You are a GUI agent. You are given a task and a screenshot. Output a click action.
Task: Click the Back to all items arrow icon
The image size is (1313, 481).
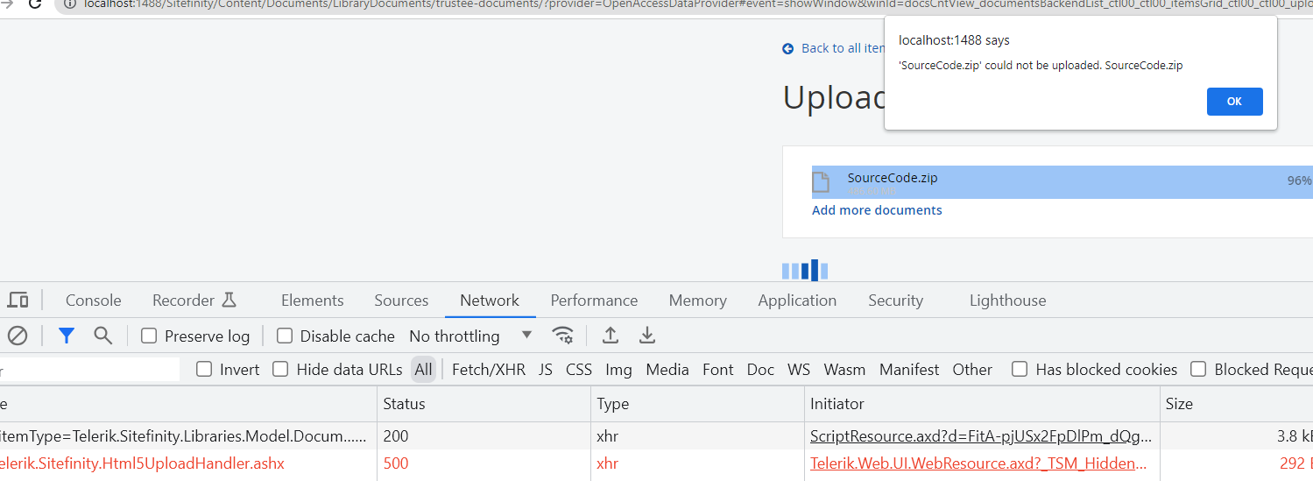(x=788, y=49)
